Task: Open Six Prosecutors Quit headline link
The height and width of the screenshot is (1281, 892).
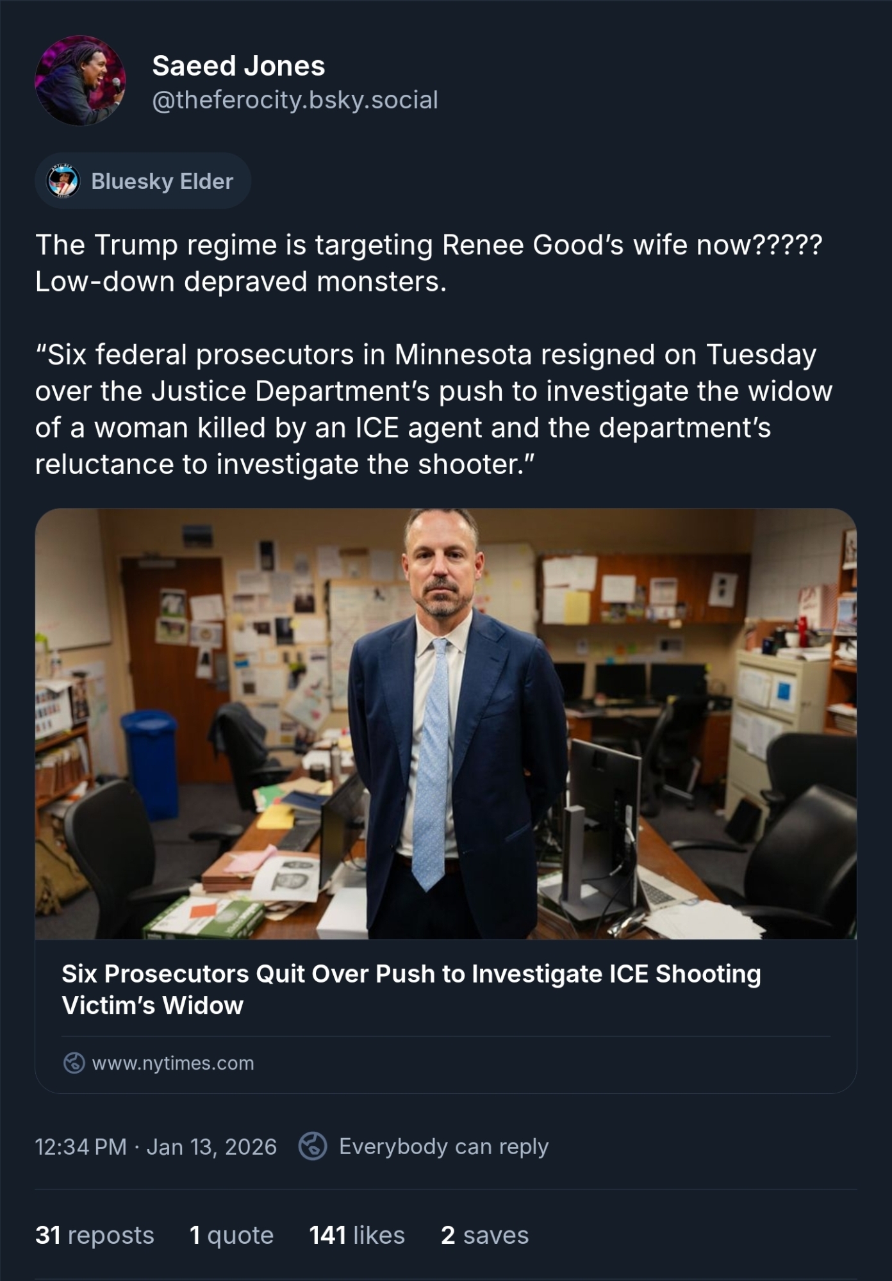Action: (x=411, y=989)
